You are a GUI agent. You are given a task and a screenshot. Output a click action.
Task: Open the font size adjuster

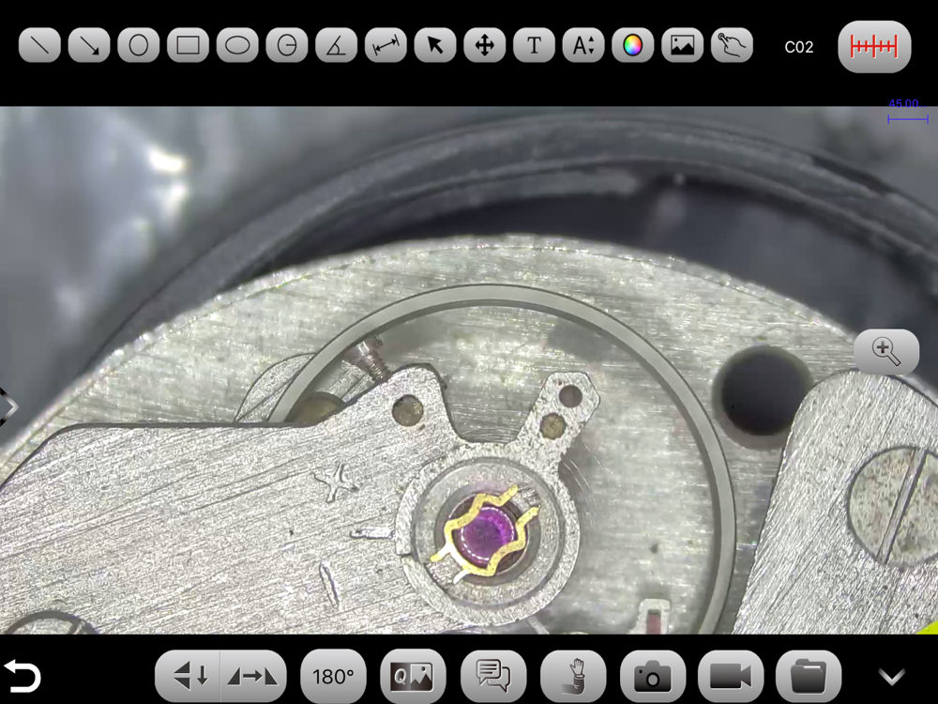(583, 45)
